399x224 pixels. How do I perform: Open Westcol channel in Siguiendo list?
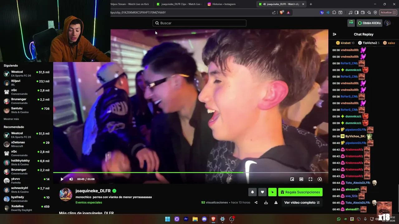(x=26, y=74)
